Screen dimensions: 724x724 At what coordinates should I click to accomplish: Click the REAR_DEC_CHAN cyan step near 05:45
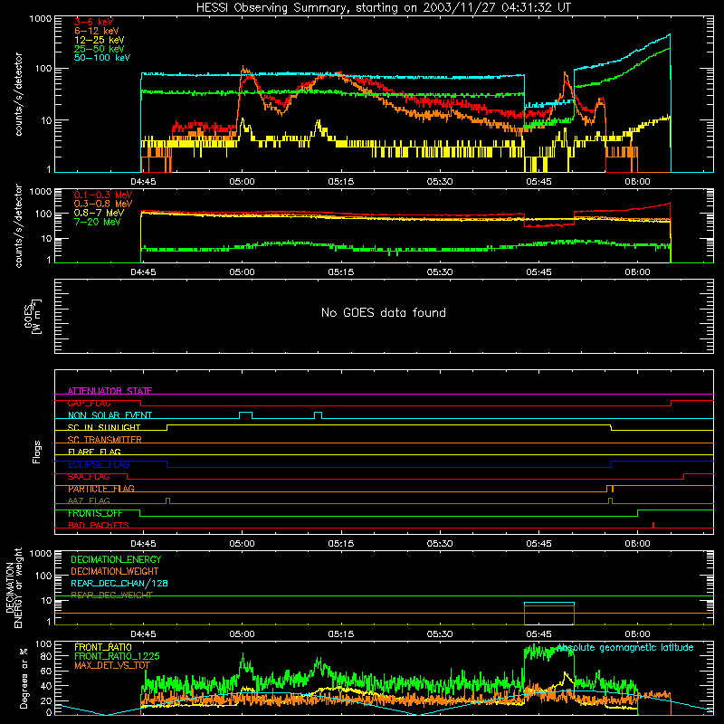549,603
